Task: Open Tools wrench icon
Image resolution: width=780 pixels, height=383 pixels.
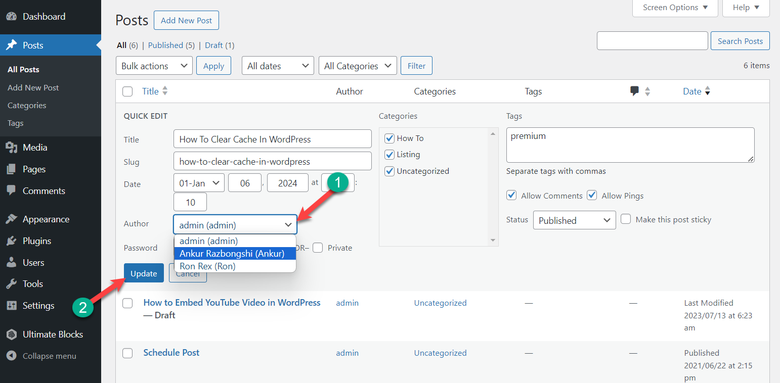Action: coord(11,284)
